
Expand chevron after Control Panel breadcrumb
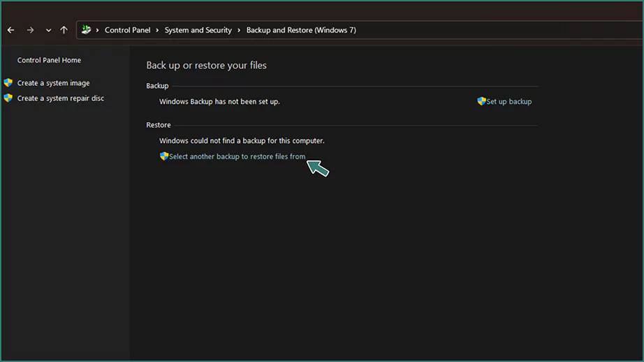click(157, 30)
